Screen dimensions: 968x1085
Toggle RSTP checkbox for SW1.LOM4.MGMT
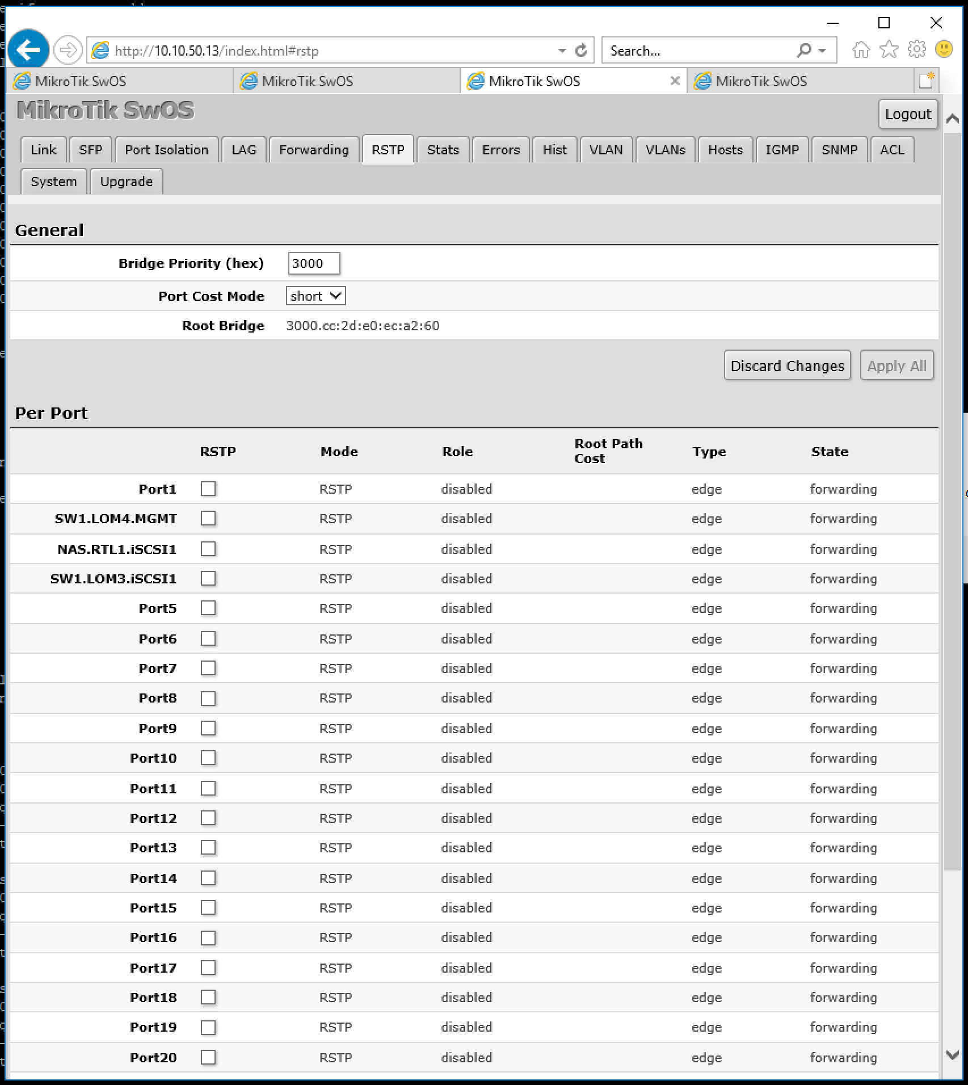click(x=208, y=518)
